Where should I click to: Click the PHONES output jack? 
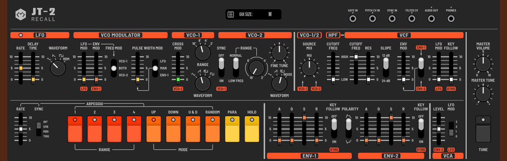[451, 19]
